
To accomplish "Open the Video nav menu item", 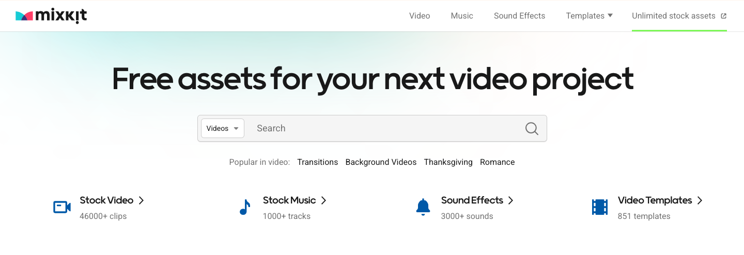I will pos(420,16).
